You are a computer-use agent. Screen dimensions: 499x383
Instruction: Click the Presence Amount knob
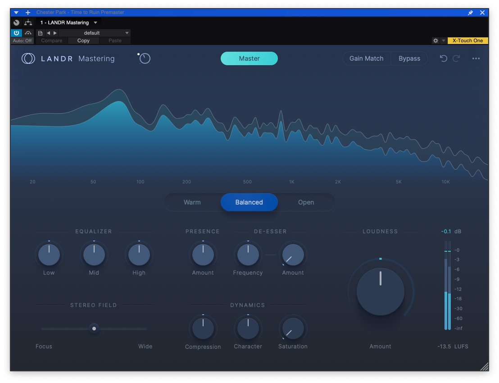point(203,254)
